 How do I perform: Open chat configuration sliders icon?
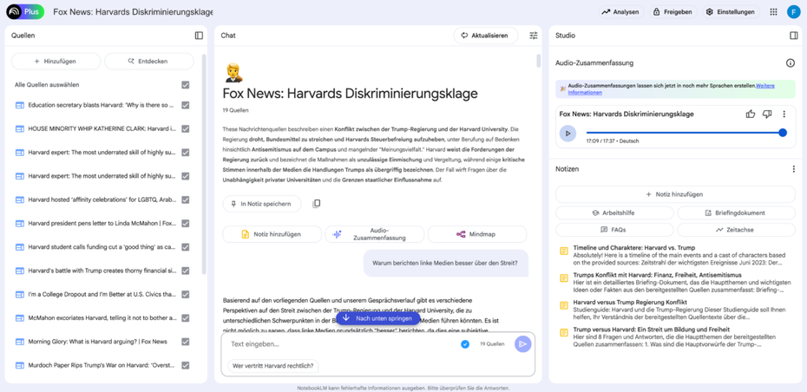click(x=533, y=36)
